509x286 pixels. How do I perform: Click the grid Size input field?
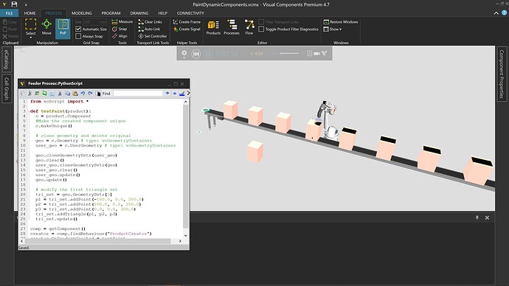[x=94, y=21]
